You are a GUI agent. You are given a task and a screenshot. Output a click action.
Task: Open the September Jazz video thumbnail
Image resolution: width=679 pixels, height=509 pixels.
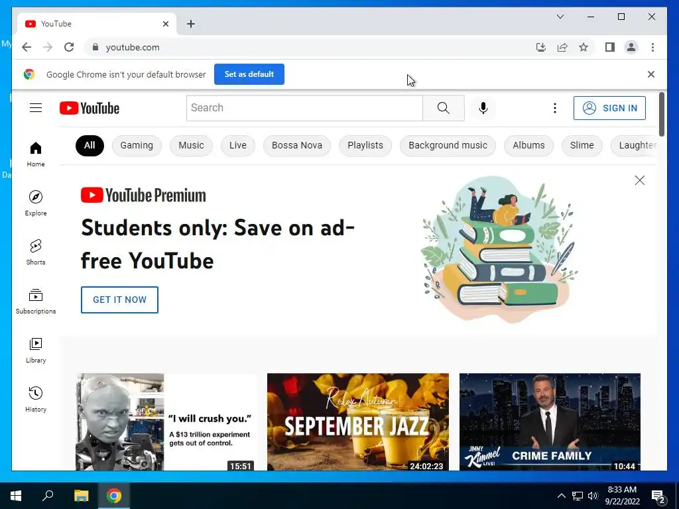358,422
